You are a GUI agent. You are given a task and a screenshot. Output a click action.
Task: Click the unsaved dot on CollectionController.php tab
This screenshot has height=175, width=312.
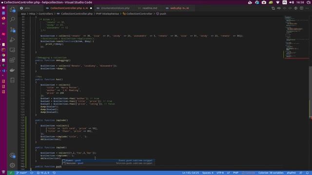point(91,8)
